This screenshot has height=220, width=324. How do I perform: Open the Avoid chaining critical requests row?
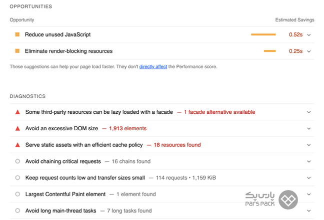pyautogui.click(x=162, y=161)
